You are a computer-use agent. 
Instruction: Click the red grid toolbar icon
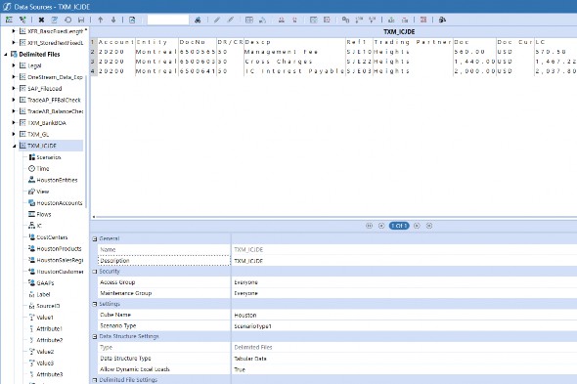pyautogui.click(x=423, y=20)
